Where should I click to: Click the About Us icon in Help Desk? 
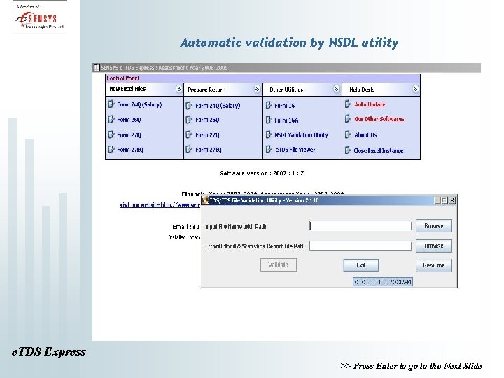tap(348, 134)
